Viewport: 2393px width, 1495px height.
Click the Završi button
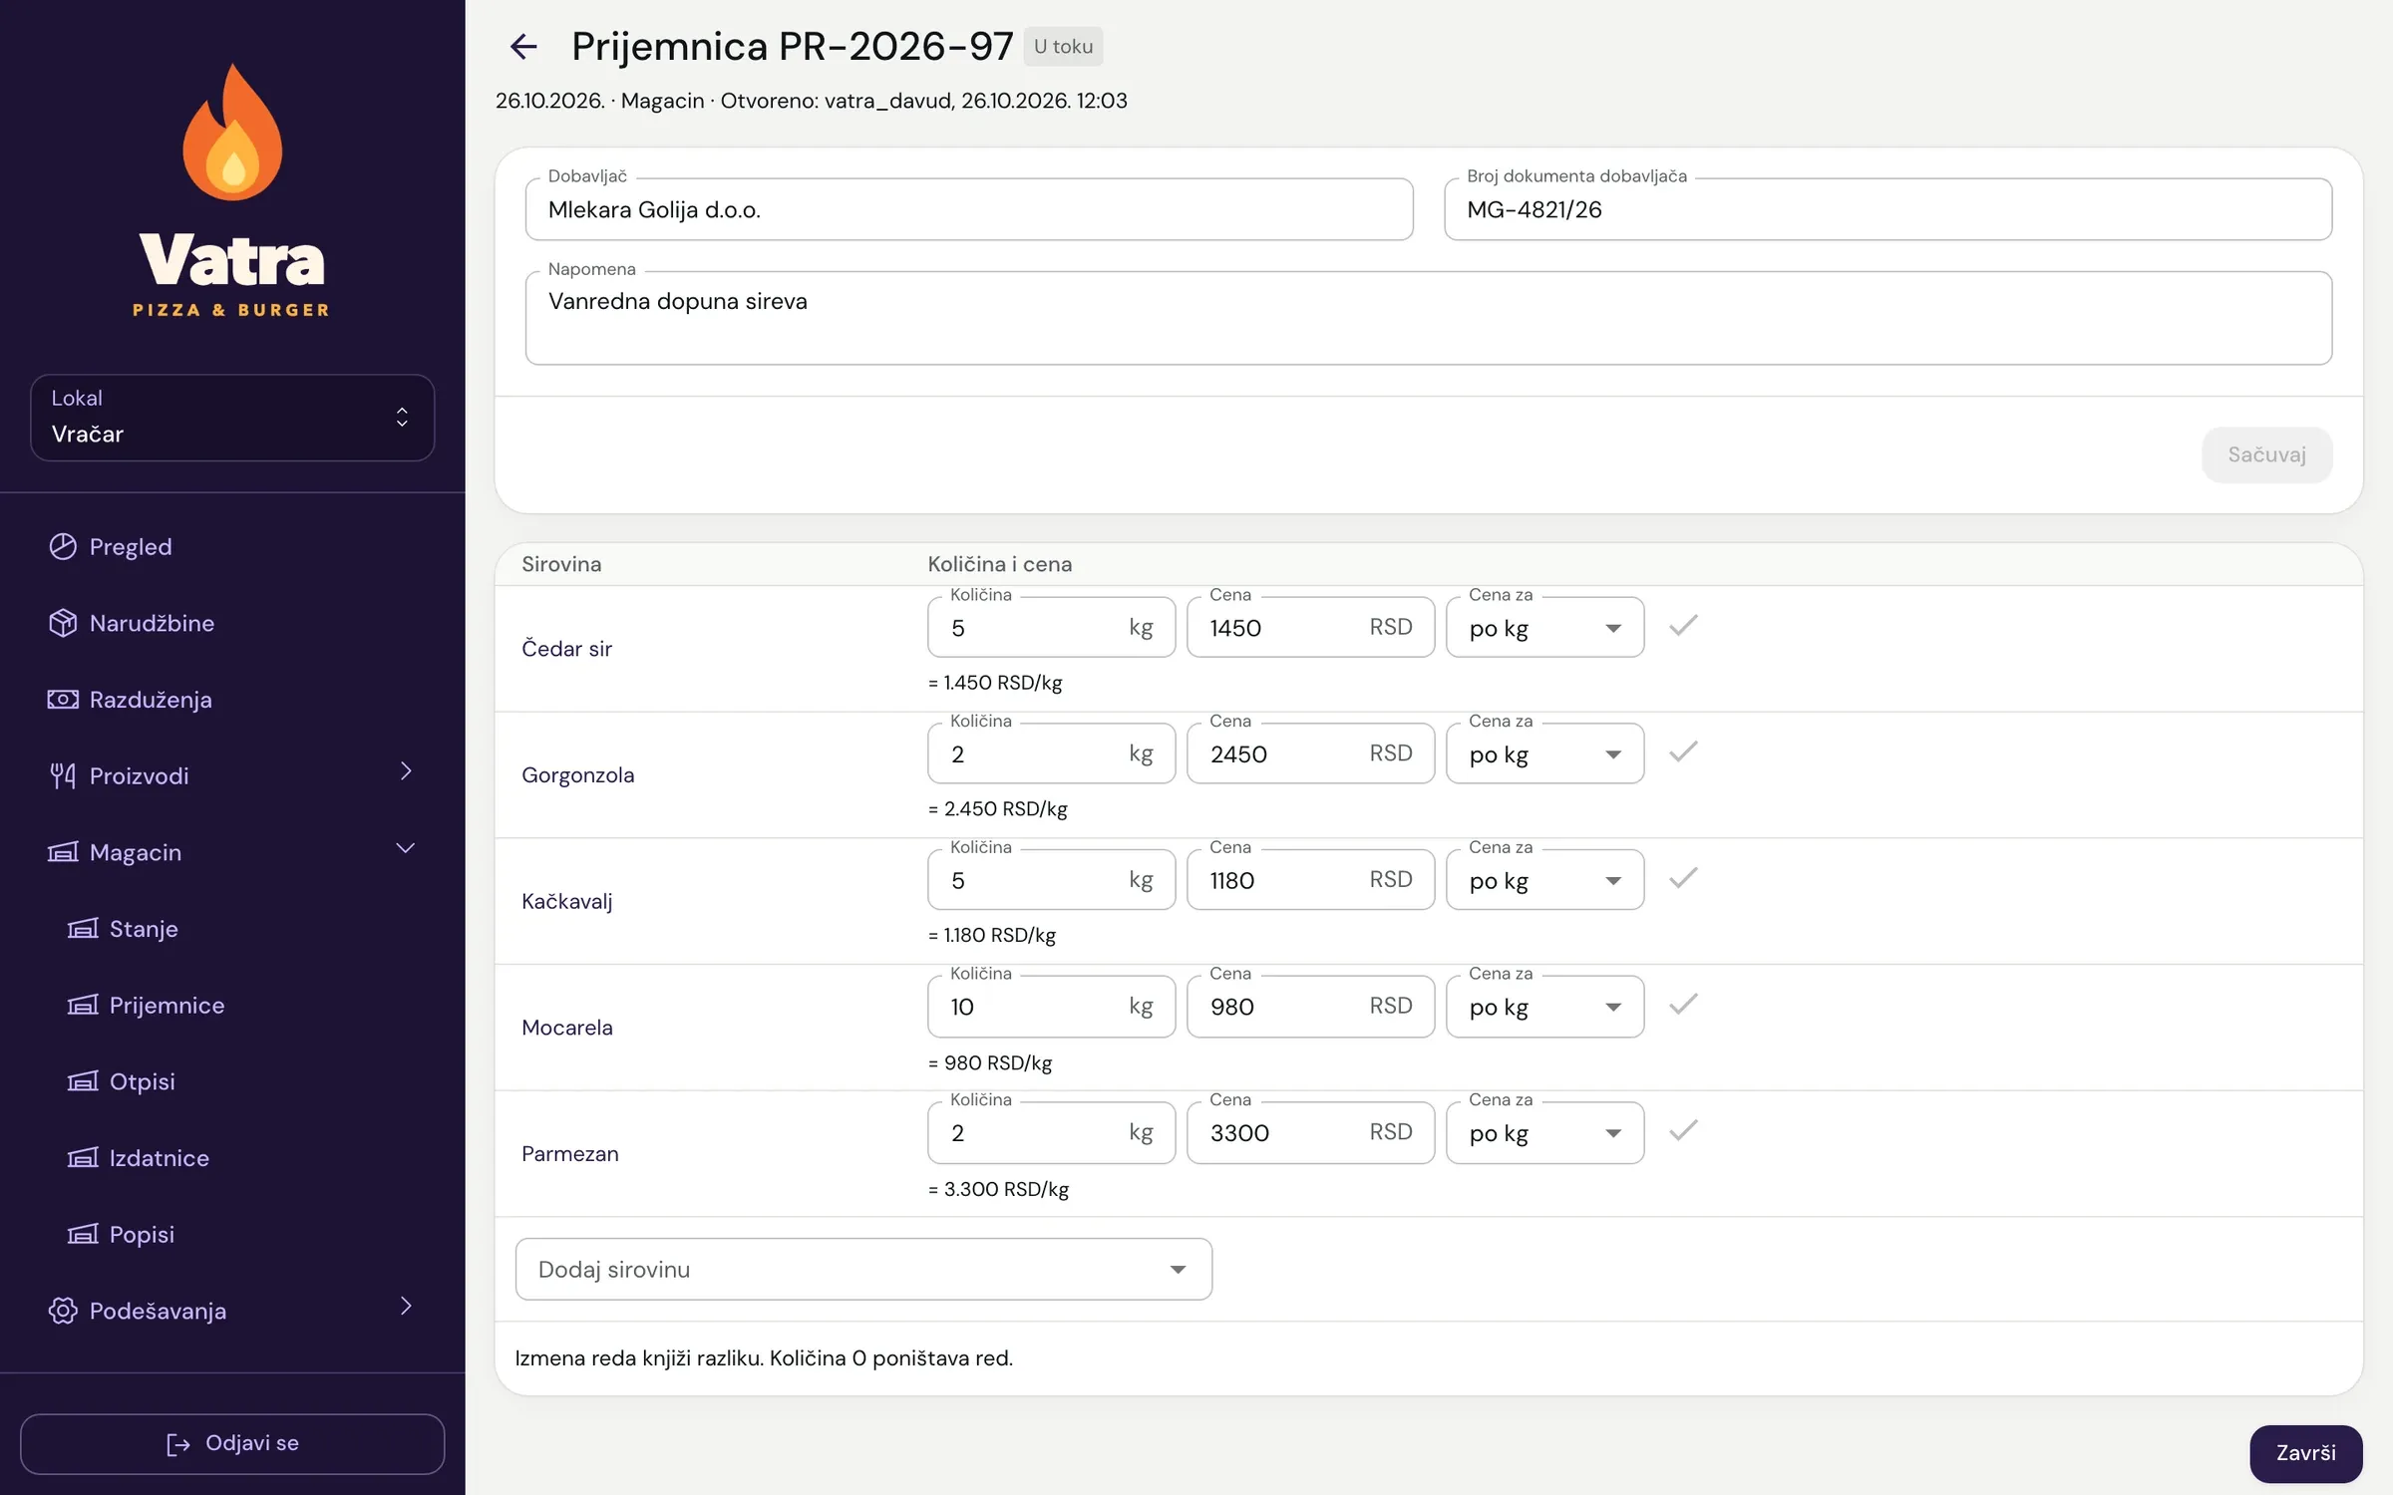(x=2305, y=1453)
